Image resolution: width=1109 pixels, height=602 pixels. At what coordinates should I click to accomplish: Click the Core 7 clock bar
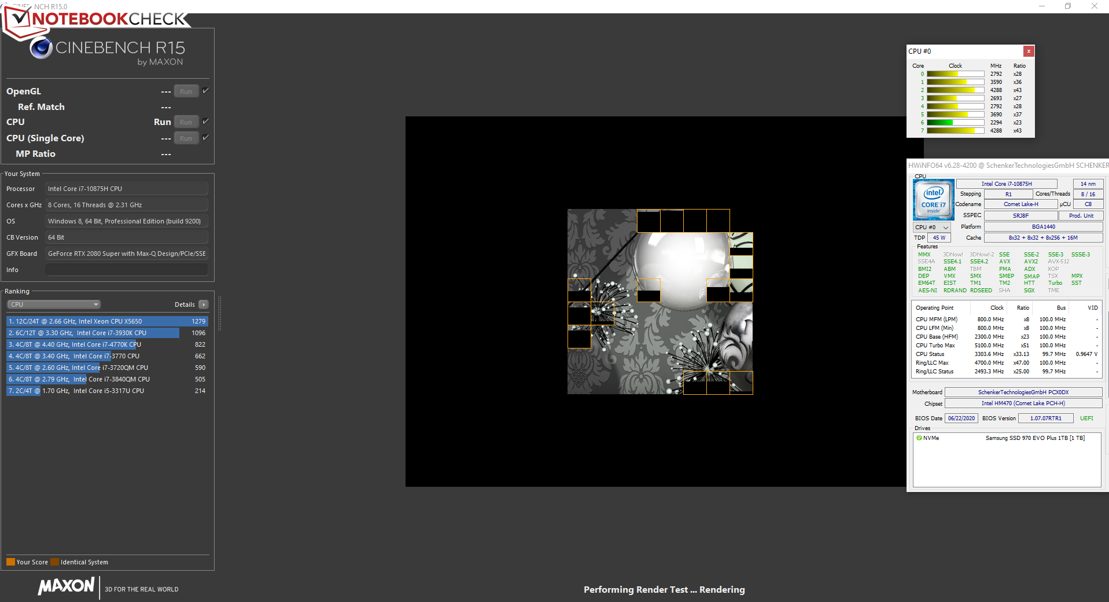point(955,131)
